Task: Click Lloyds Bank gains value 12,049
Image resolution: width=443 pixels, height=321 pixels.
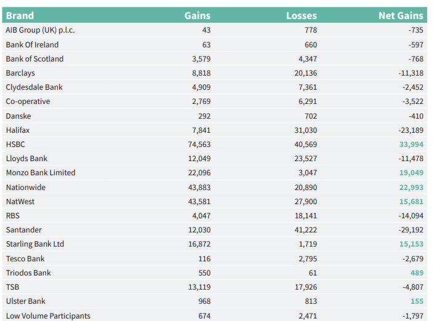Action: click(199, 159)
